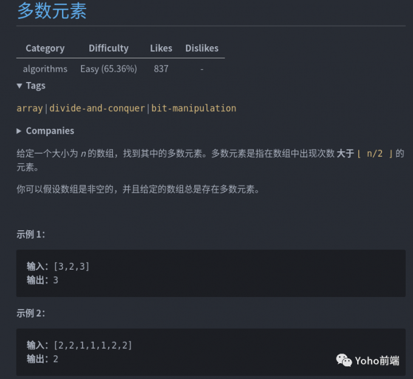Expand the Companies section arrow
Viewport: 413px width, 379px height.
tap(19, 131)
